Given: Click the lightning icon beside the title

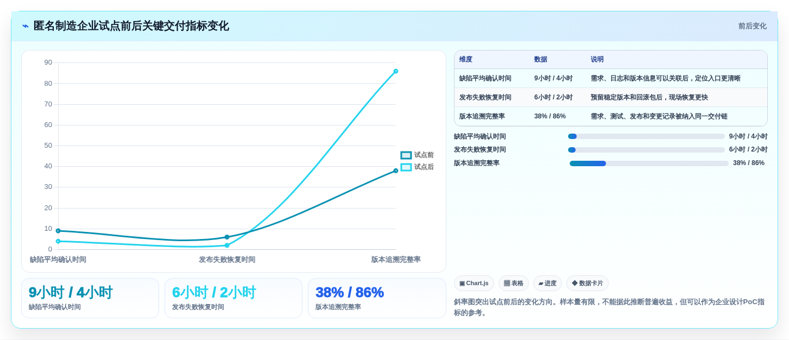Looking at the screenshot, I should pyautogui.click(x=26, y=26).
